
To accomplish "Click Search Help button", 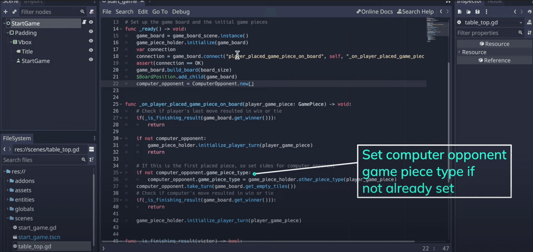I will click(415, 12).
